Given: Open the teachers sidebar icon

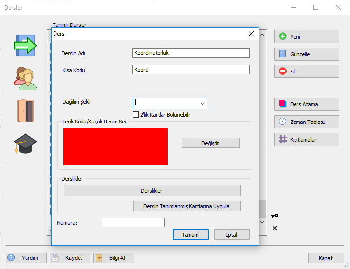Looking at the screenshot, I should [x=26, y=78].
